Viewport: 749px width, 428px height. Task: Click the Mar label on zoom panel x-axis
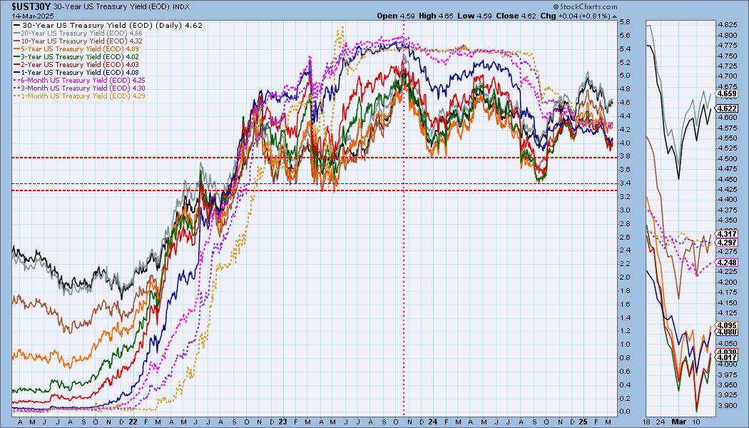click(678, 422)
